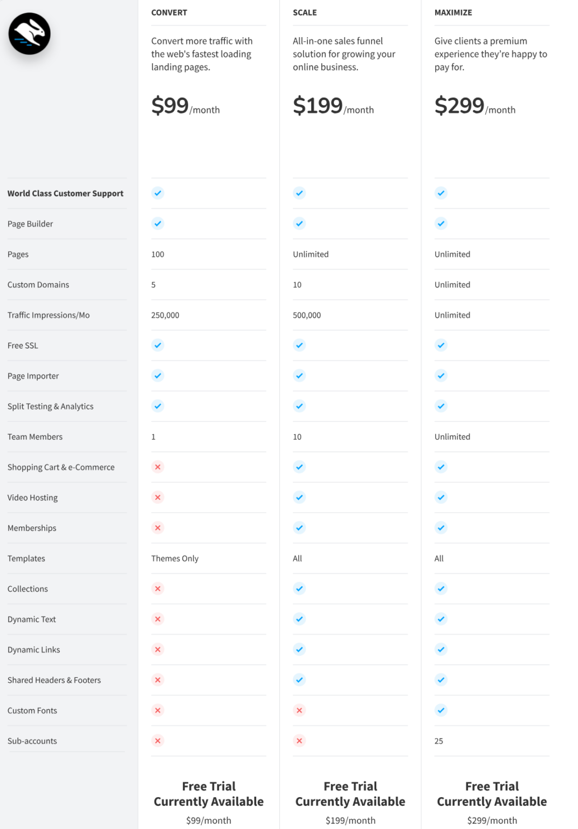Select the CONVERT plan heading

tap(169, 12)
